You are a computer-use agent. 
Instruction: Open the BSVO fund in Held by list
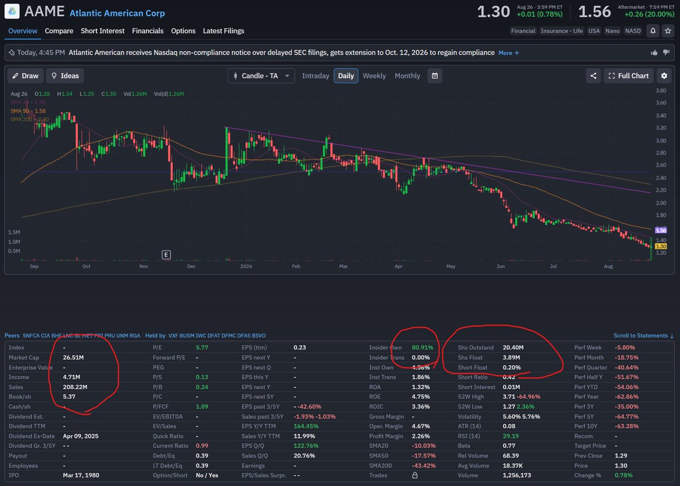pyautogui.click(x=257, y=336)
